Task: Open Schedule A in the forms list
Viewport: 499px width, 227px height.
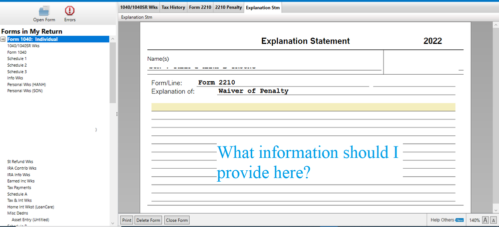Action: (17, 194)
